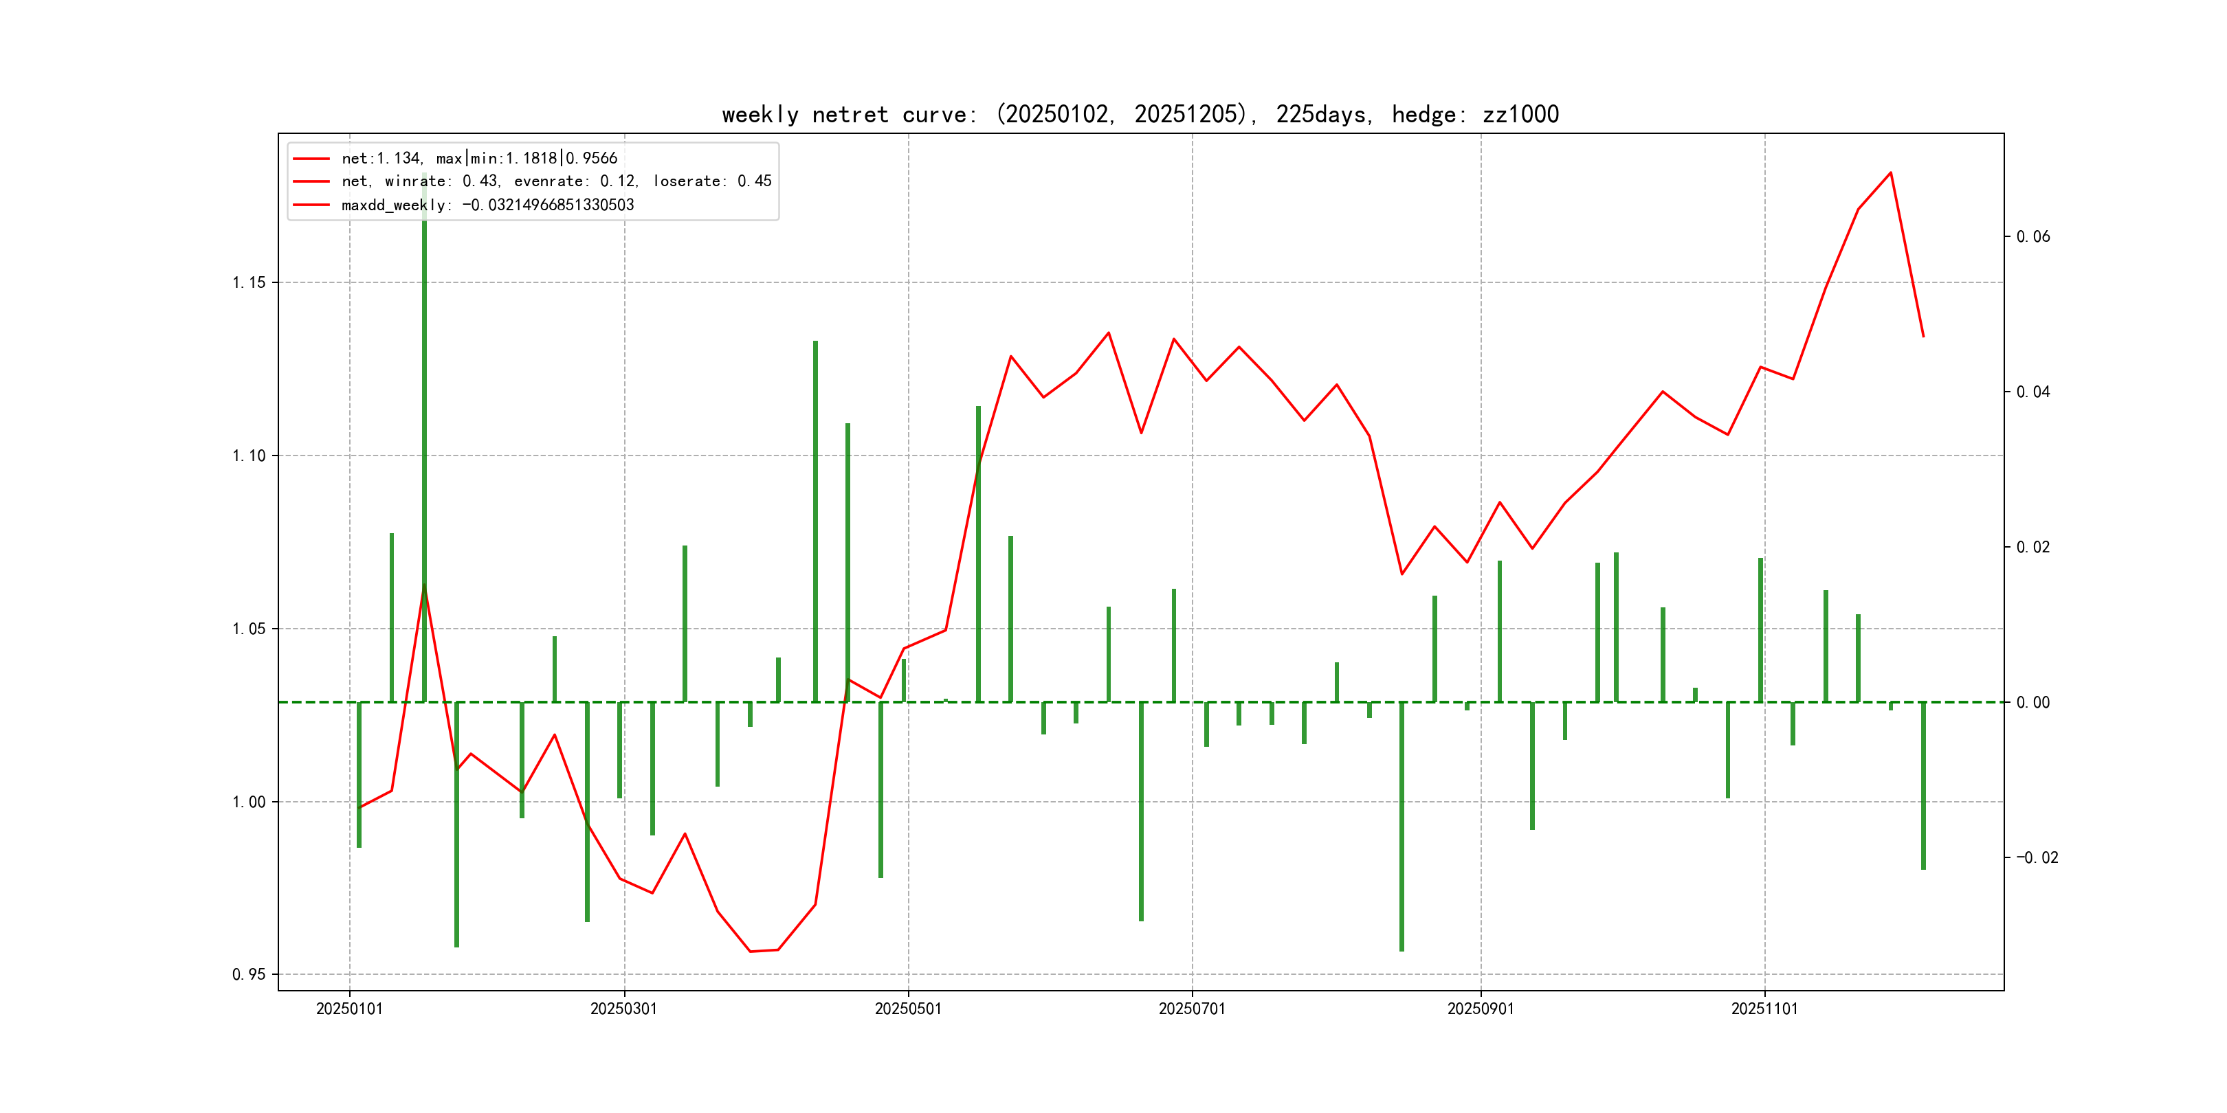Click the 20250101 x-axis date label

tap(349, 1009)
